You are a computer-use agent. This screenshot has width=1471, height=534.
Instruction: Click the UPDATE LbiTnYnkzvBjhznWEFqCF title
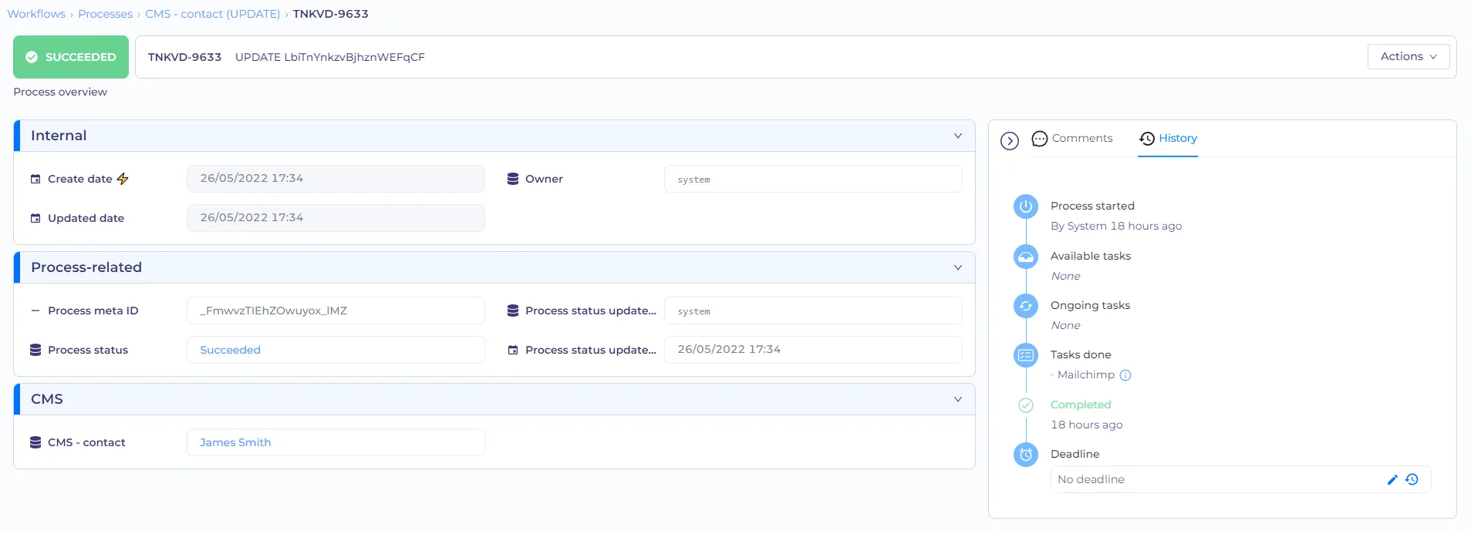pyautogui.click(x=330, y=57)
